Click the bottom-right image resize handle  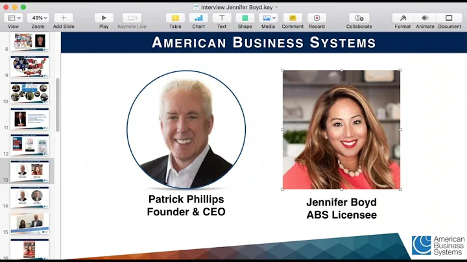pos(400,189)
